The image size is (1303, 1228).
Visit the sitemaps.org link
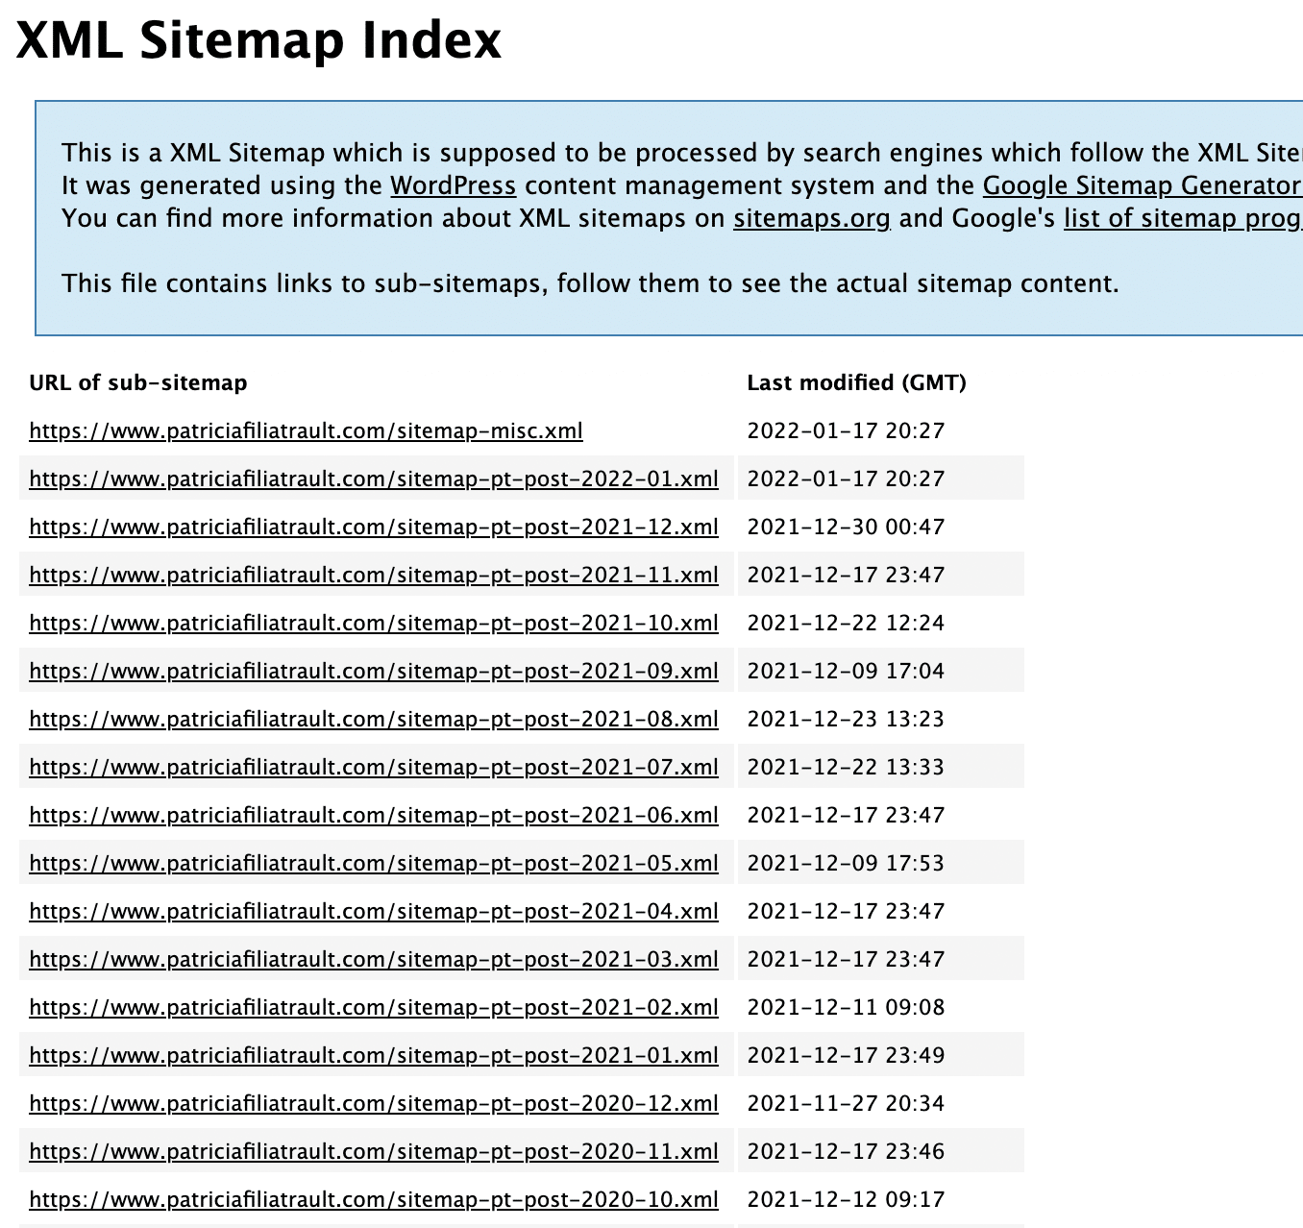pos(812,218)
